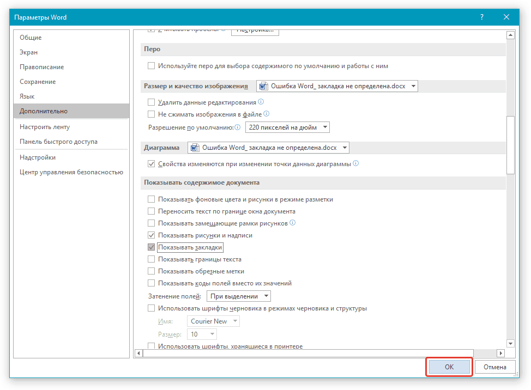Screen dimensions: 531x390
Task: Open the '220 пикселей на дюйм' resolution dropdown
Action: (x=325, y=127)
